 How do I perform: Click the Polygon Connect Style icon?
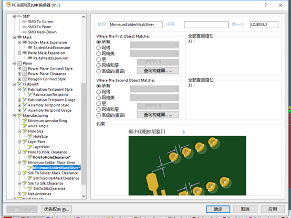pyautogui.click(x=25, y=79)
